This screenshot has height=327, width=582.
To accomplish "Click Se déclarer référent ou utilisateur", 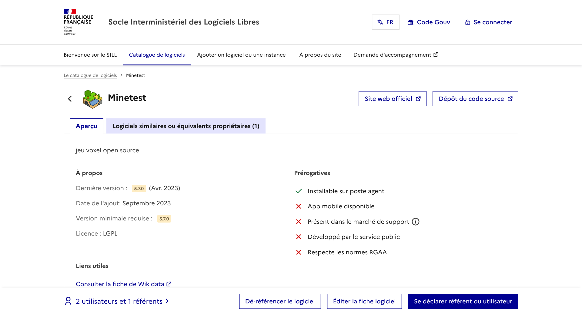I will 463,301.
